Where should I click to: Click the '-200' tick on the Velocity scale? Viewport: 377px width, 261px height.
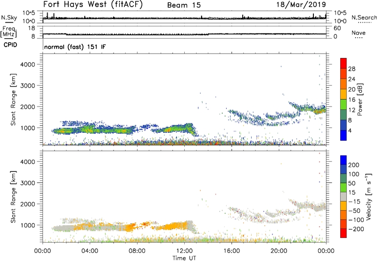tap(356, 229)
